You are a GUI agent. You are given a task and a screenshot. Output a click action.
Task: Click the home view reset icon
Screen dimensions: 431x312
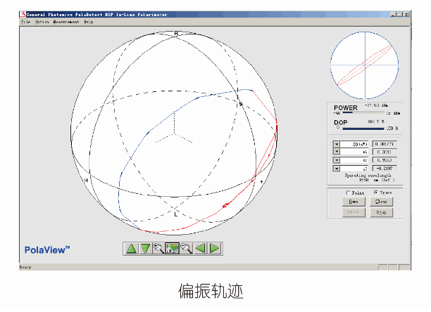pyautogui.click(x=173, y=248)
